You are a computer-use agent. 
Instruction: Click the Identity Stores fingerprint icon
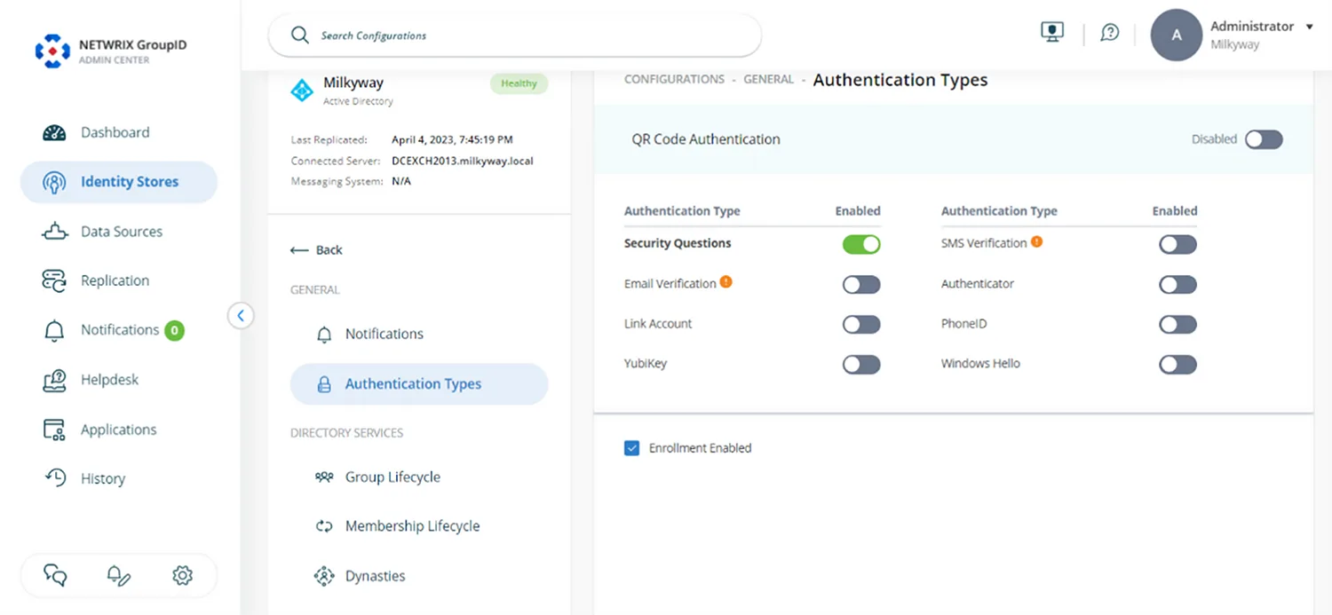point(54,182)
